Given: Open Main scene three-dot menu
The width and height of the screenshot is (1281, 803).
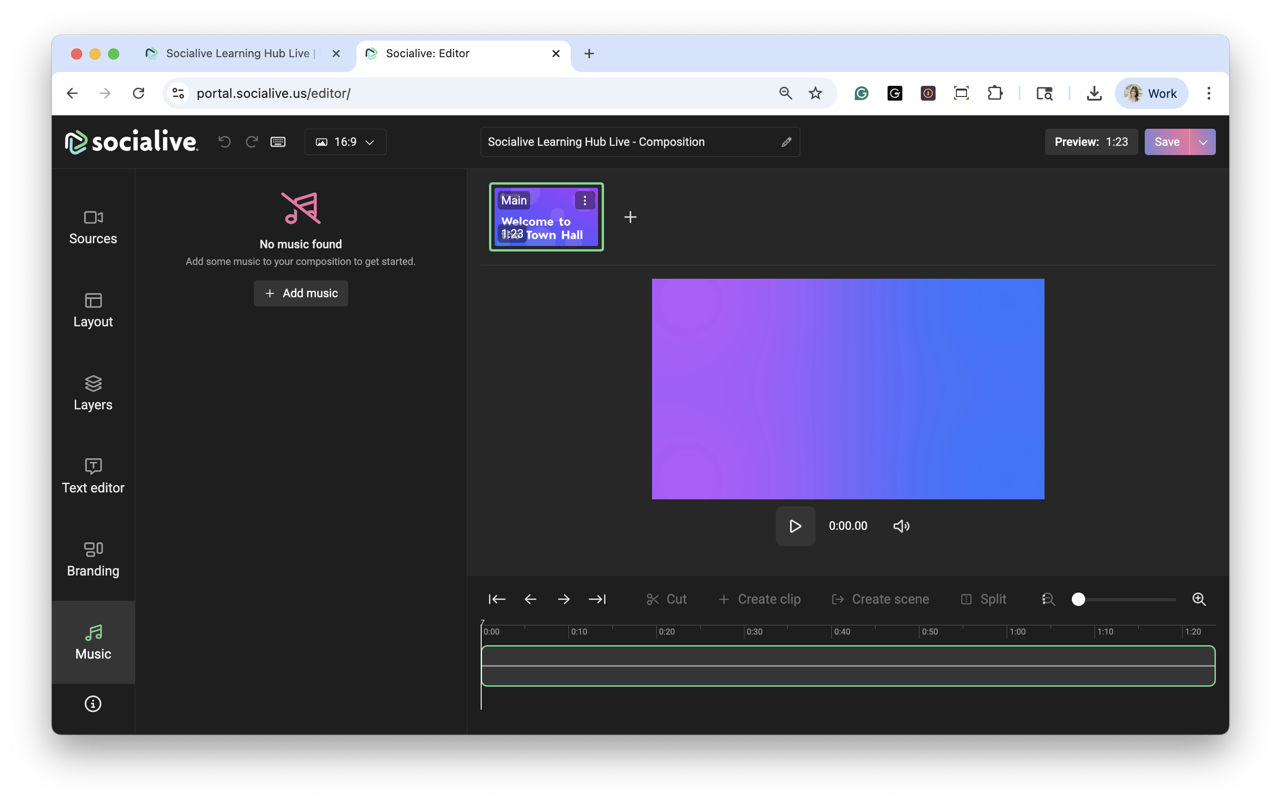Looking at the screenshot, I should tap(585, 201).
